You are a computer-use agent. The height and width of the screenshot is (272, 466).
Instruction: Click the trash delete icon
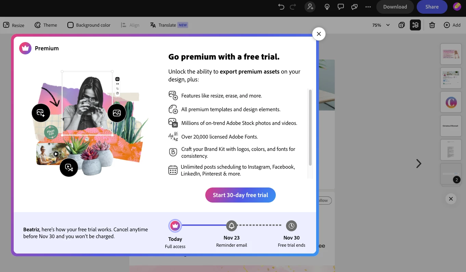click(432, 25)
